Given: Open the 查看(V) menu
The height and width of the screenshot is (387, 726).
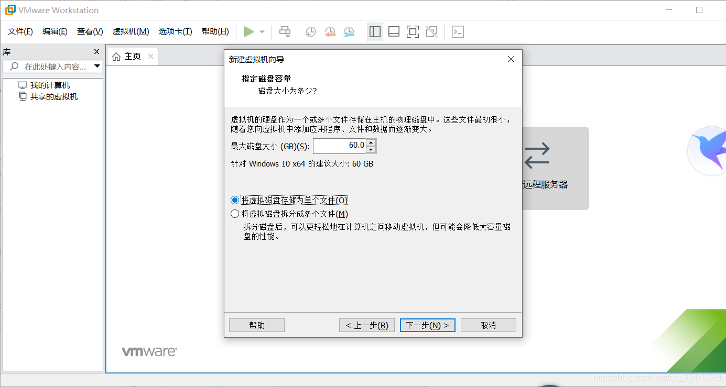Looking at the screenshot, I should (90, 31).
